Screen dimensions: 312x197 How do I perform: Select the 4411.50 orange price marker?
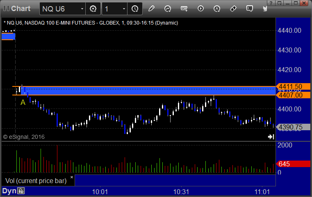click(x=293, y=86)
